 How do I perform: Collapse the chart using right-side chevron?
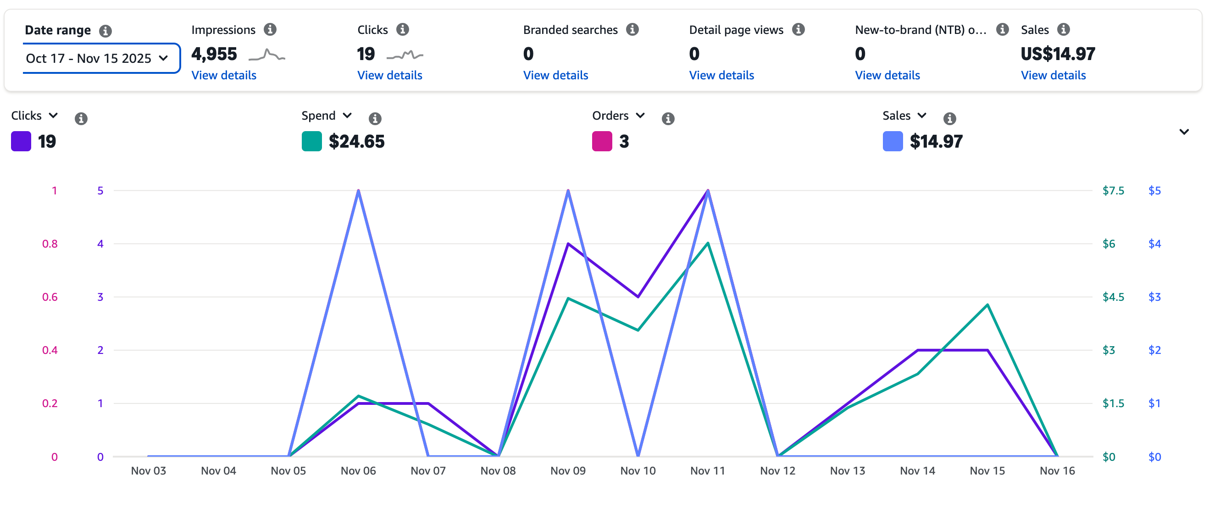click(1184, 132)
